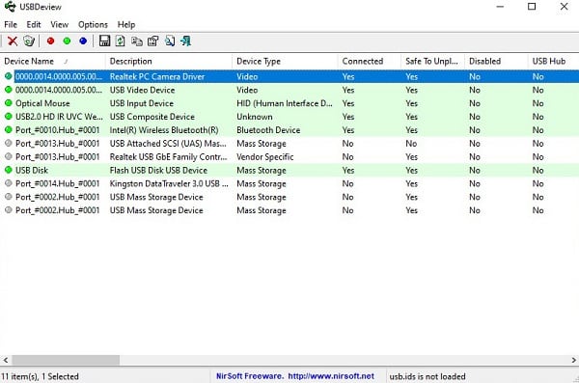Select the Port_#0014.Hub_#0001 device name

click(57, 183)
